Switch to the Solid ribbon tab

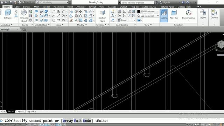17,7
